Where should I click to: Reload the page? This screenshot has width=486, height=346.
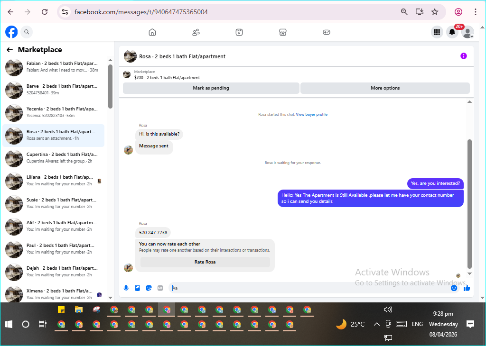pos(45,12)
